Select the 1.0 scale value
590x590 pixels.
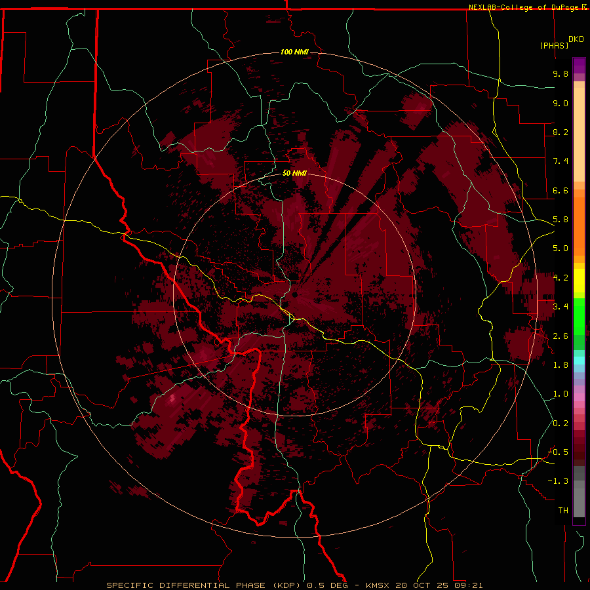coord(560,394)
